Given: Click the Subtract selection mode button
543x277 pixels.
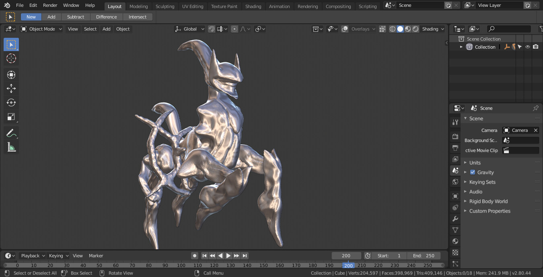Looking at the screenshot, I should (76, 17).
